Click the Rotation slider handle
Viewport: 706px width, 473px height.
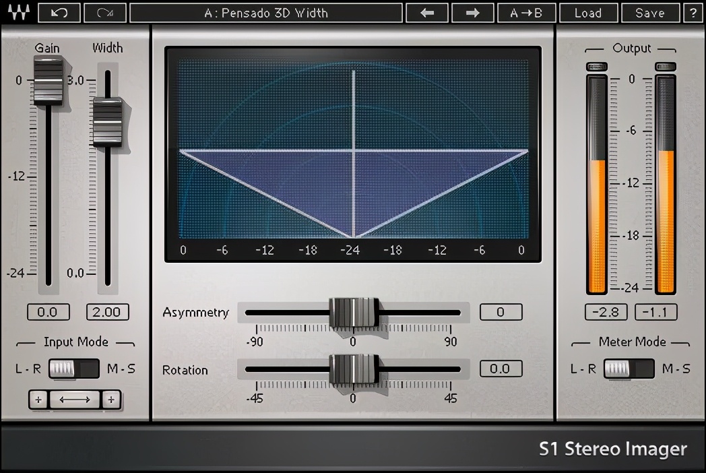point(354,369)
